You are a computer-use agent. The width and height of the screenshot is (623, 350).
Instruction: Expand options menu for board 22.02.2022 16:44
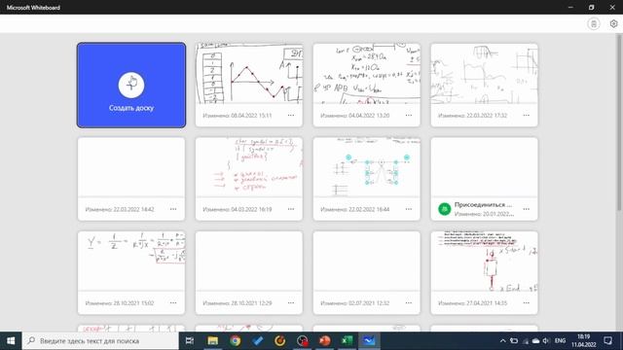coord(409,209)
